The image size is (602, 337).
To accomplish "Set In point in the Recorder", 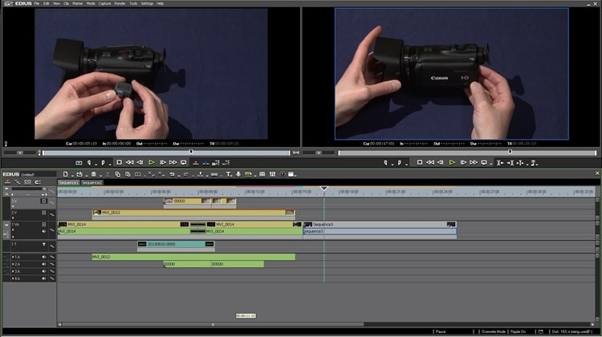I will (386, 163).
